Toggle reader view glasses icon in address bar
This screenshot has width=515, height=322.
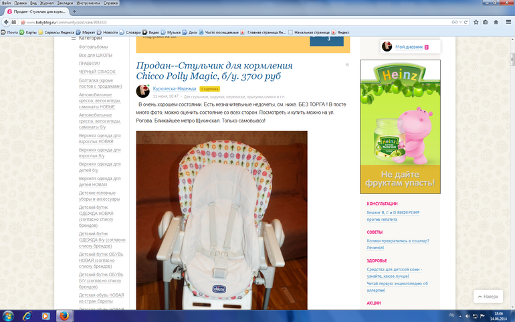tap(455, 22)
